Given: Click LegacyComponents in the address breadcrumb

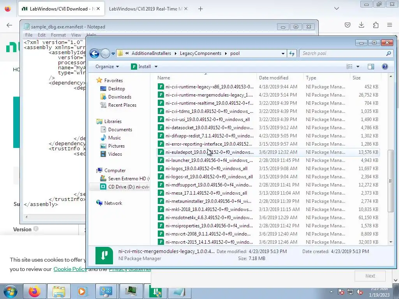Looking at the screenshot, I should pyautogui.click(x=201, y=53).
